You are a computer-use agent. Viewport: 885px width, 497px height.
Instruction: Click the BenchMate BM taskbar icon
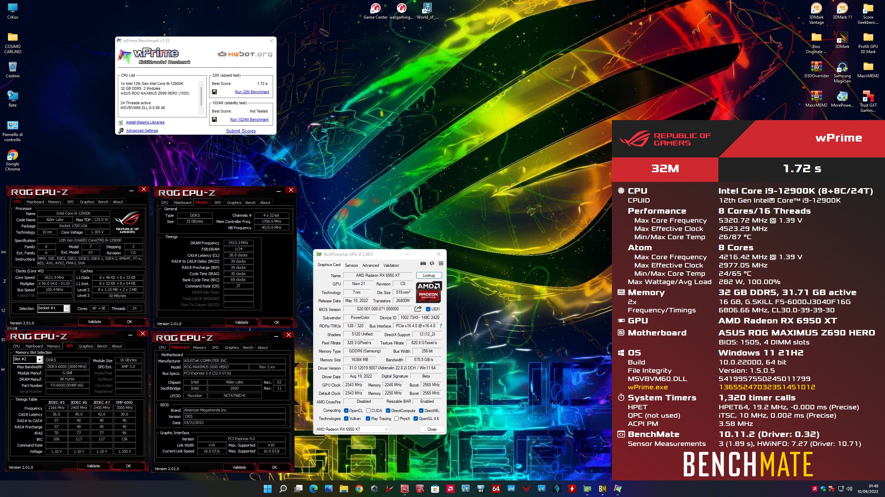coord(602,488)
